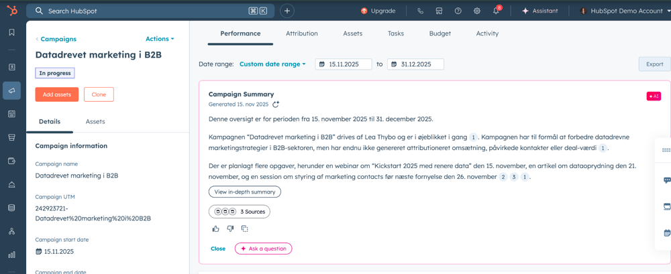Open Bookmarks in the left sidebar
Image resolution: width=671 pixels, height=274 pixels.
pyautogui.click(x=11, y=32)
